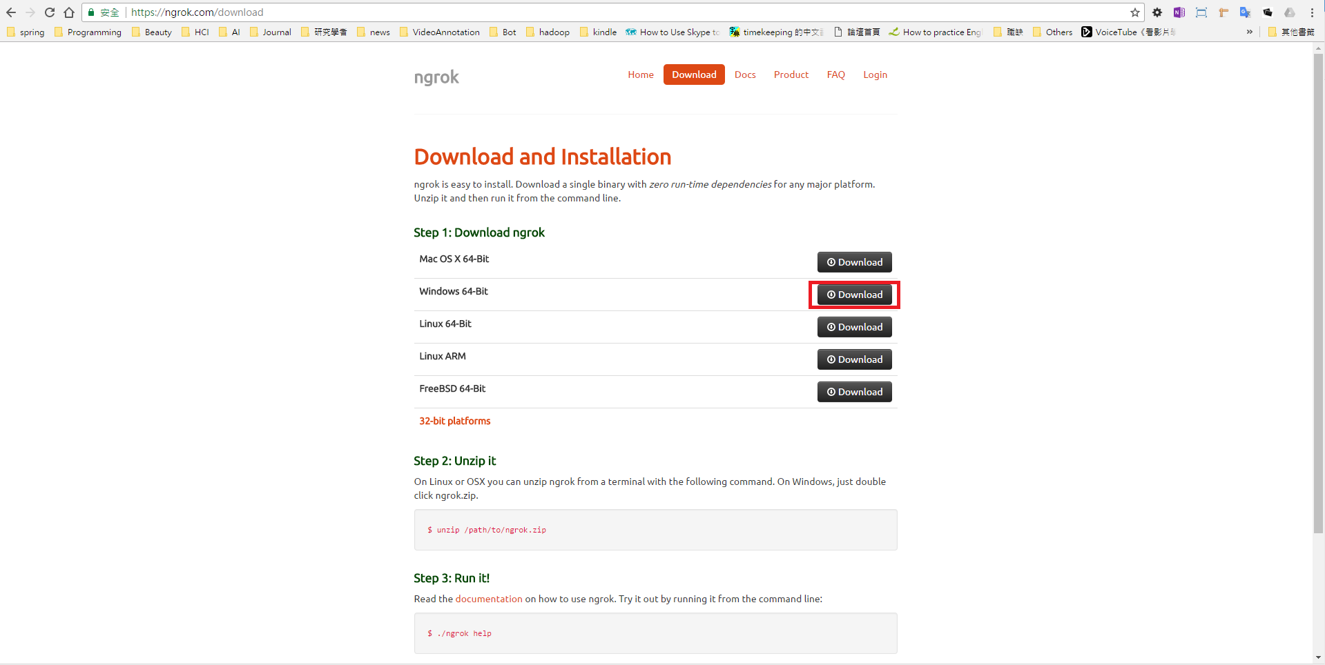Open the spring bookmark folder
Viewport: 1325px width, 665px height.
click(26, 32)
